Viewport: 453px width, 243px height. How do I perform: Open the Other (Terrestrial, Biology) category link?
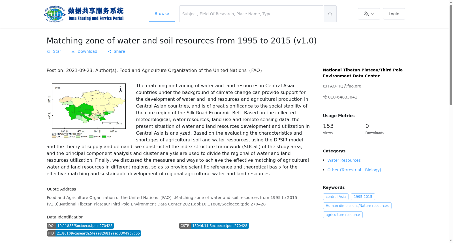(x=354, y=170)
